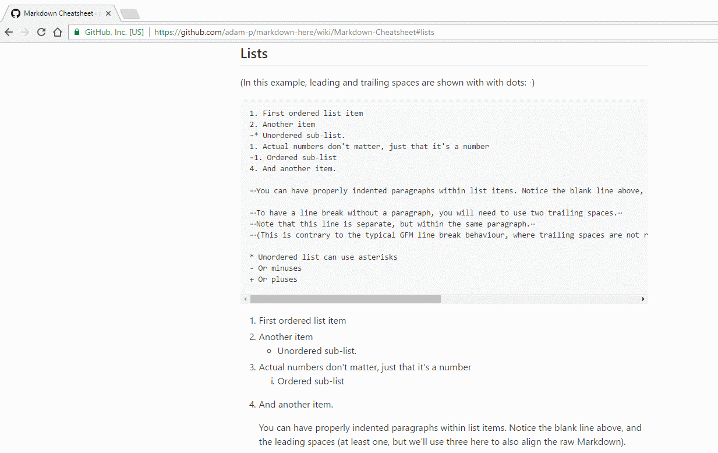
Task: Open a new browser tab
Action: 129,13
